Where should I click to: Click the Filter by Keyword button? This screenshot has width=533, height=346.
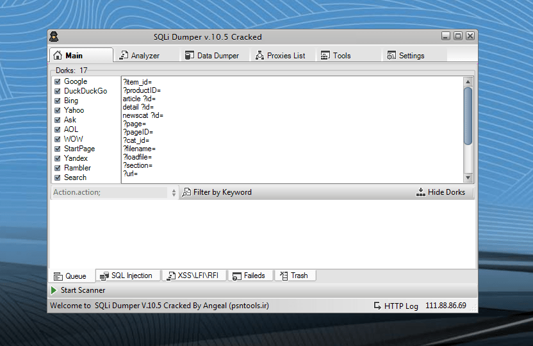click(217, 192)
